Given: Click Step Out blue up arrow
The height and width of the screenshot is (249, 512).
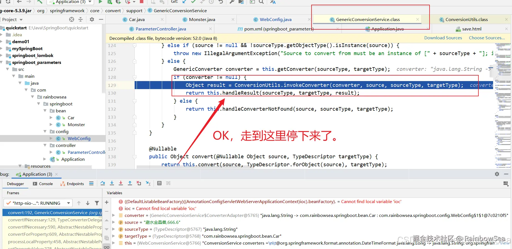Looking at the screenshot, I should pyautogui.click(x=130, y=183).
